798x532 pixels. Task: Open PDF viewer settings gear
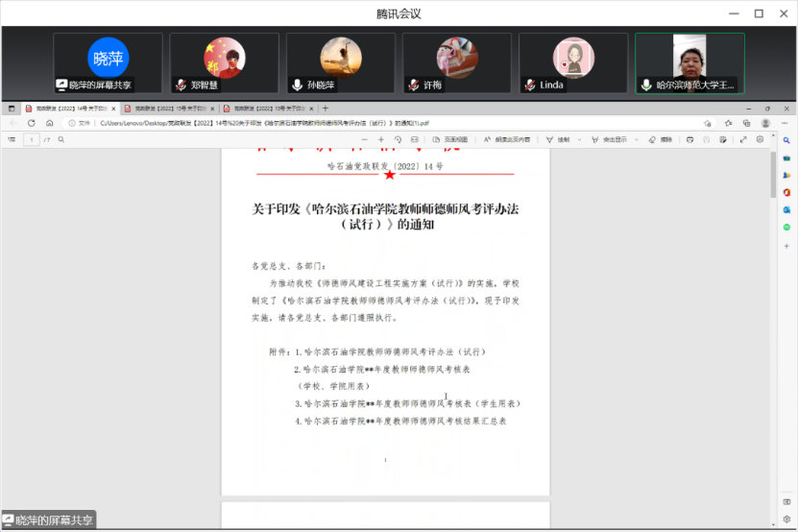[760, 139]
